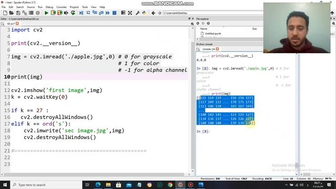
Task: Step over current line debug icon
Action: pos(88,13)
